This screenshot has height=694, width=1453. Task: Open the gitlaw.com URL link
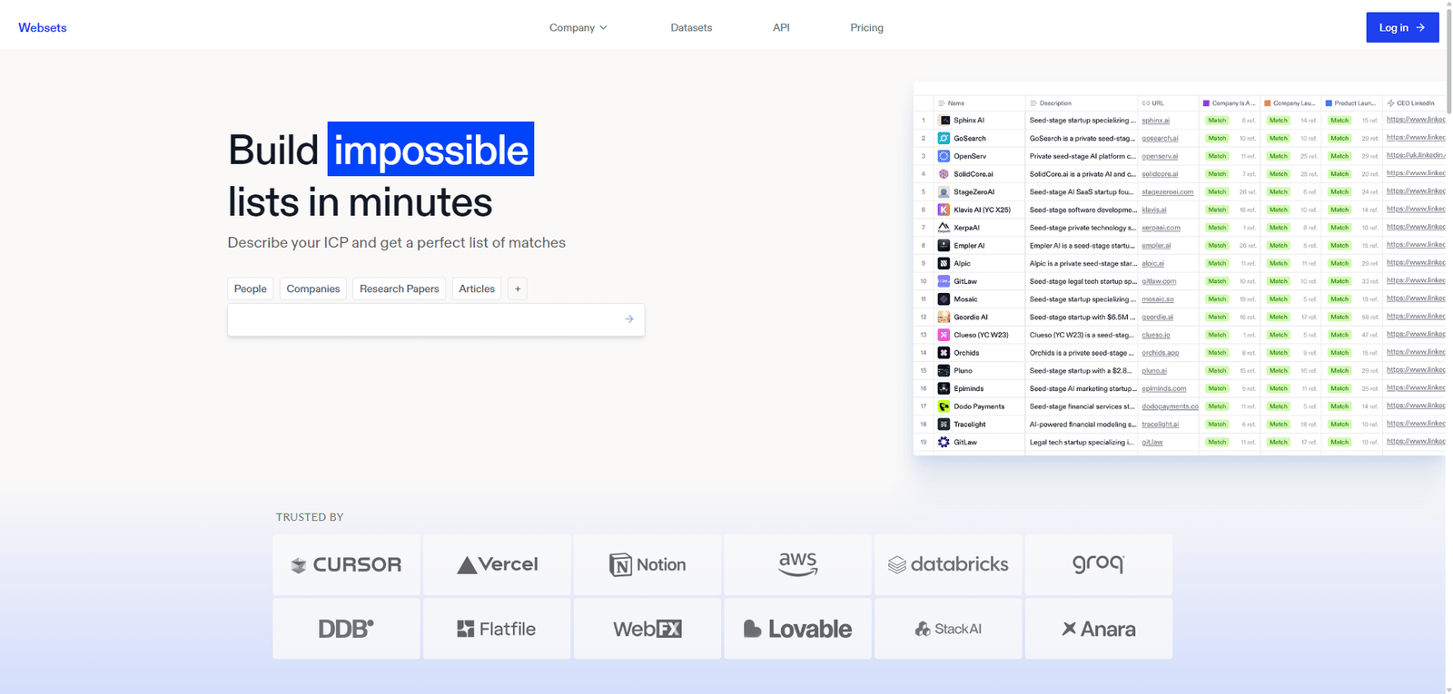pos(1159,281)
